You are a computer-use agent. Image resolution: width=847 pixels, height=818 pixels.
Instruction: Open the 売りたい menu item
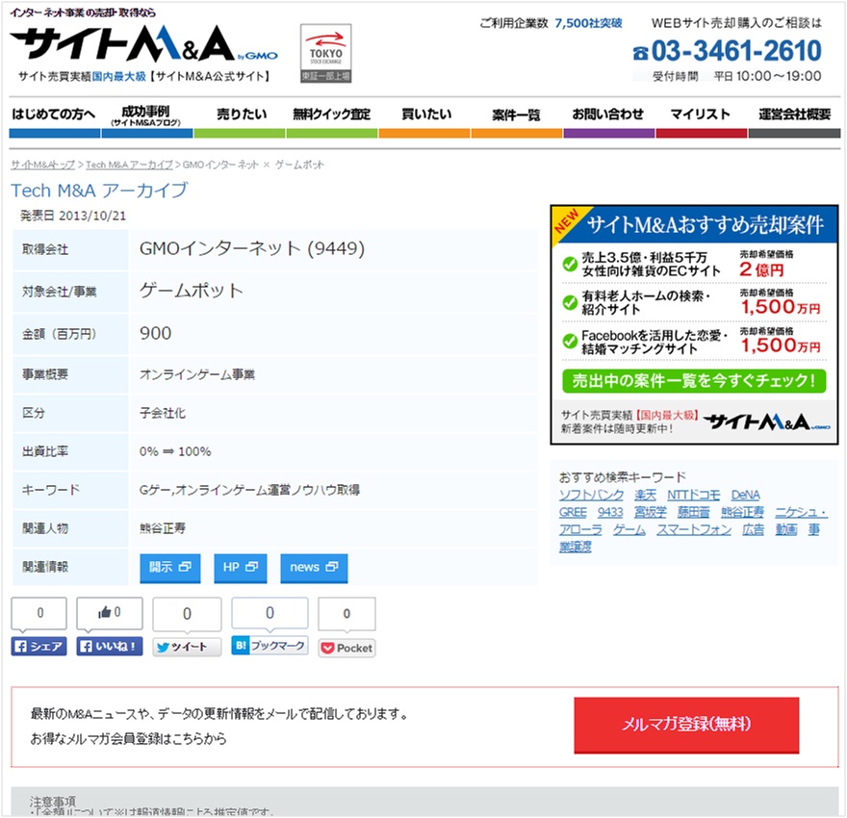tap(240, 118)
